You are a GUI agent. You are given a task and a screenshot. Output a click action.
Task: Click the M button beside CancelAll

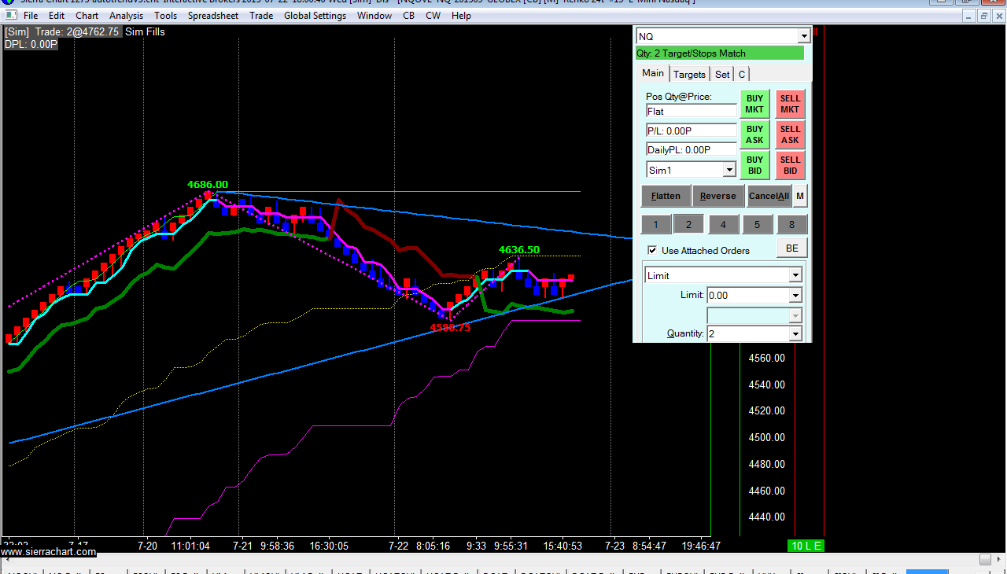pos(800,196)
